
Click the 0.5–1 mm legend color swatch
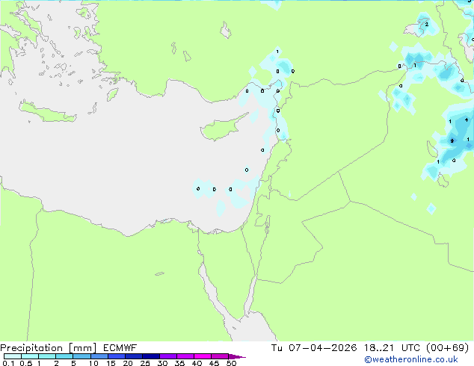[x=30, y=356]
